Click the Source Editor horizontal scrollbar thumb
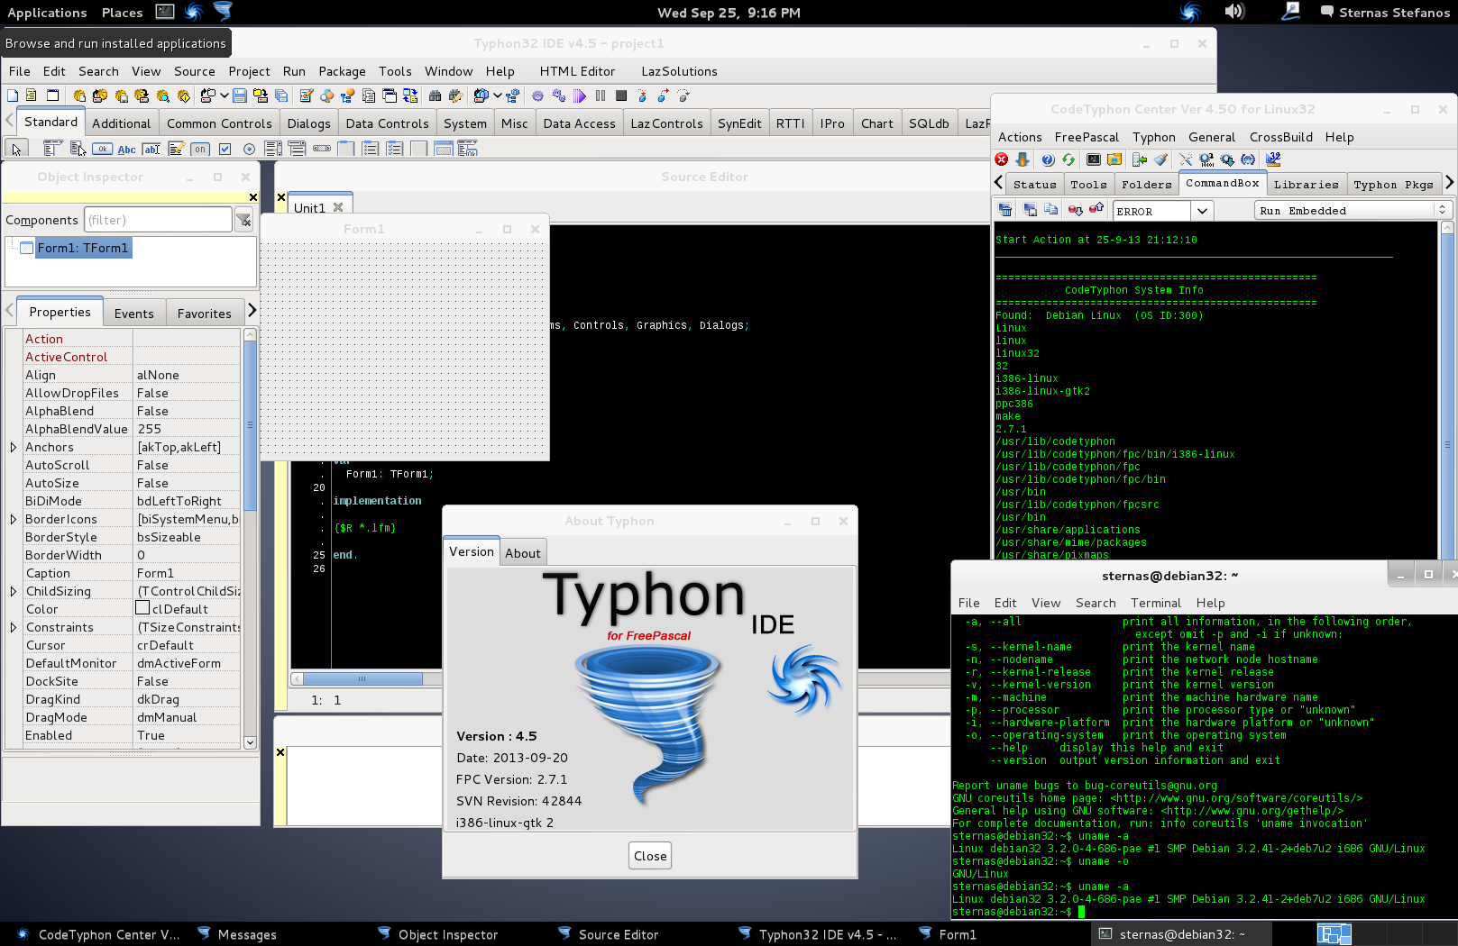The image size is (1458, 946). pos(362,678)
